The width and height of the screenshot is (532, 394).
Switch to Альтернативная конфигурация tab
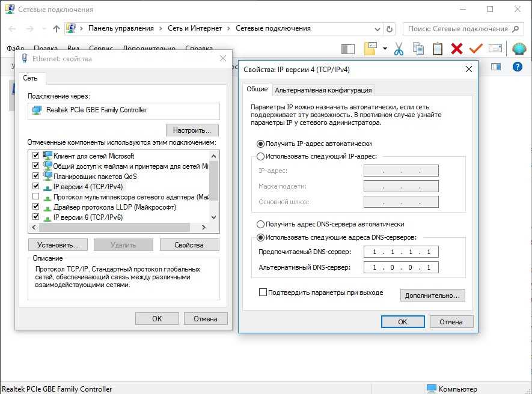pos(323,90)
